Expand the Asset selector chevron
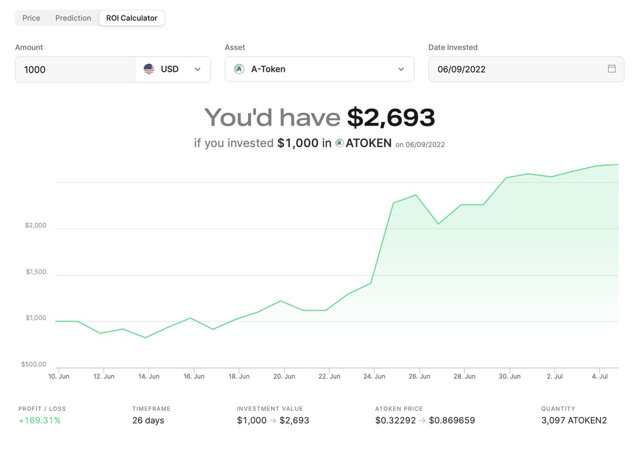 [x=401, y=69]
